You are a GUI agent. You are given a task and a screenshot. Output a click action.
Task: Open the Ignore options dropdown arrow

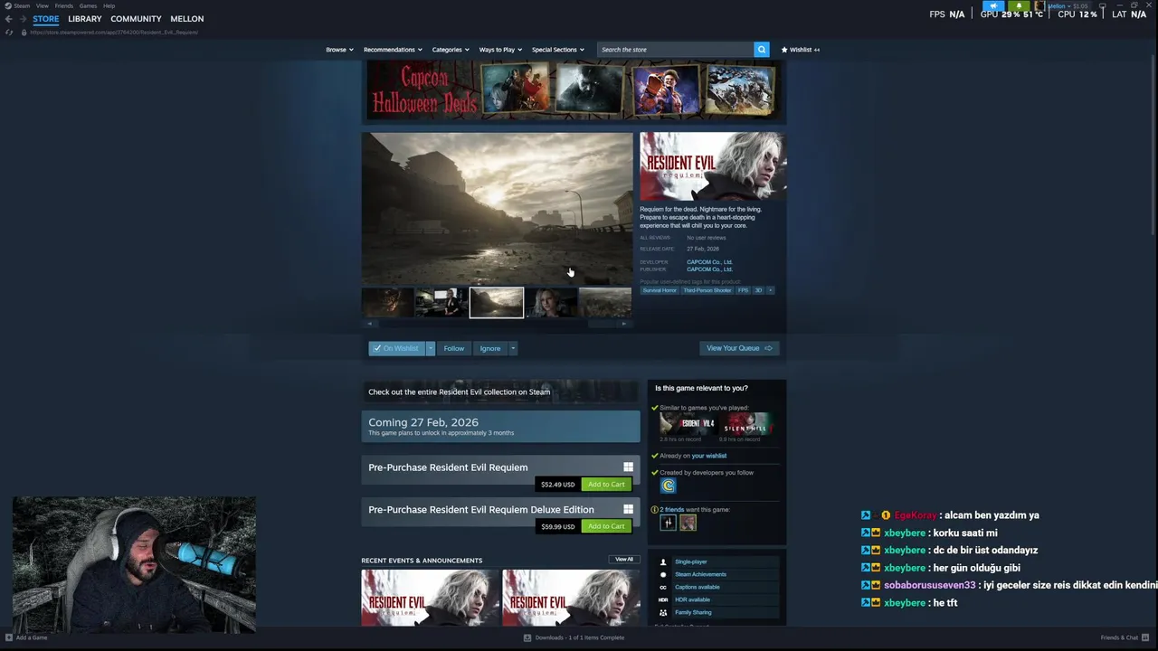[x=512, y=348]
